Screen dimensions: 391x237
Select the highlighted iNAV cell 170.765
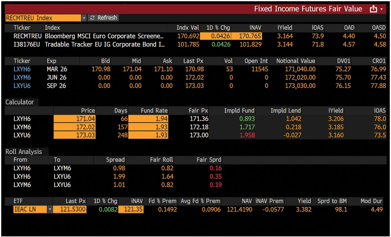tap(247, 36)
